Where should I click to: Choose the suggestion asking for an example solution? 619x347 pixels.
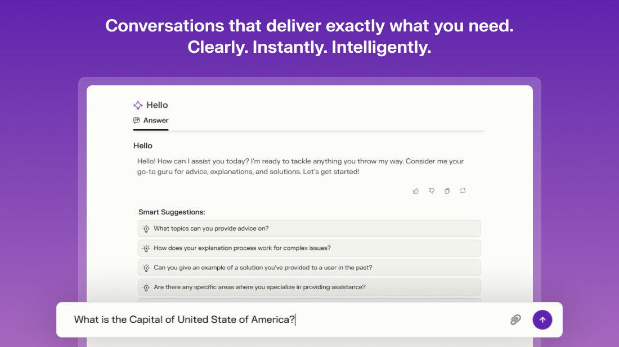309,267
